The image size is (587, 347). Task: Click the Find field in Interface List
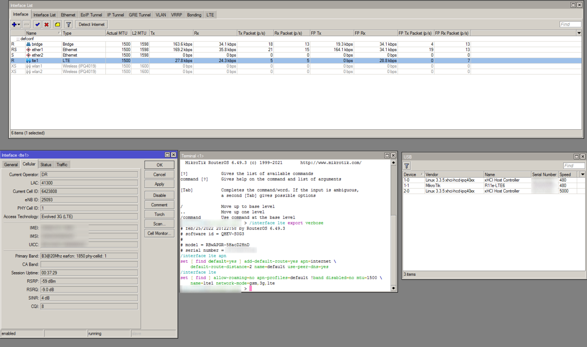click(x=570, y=25)
